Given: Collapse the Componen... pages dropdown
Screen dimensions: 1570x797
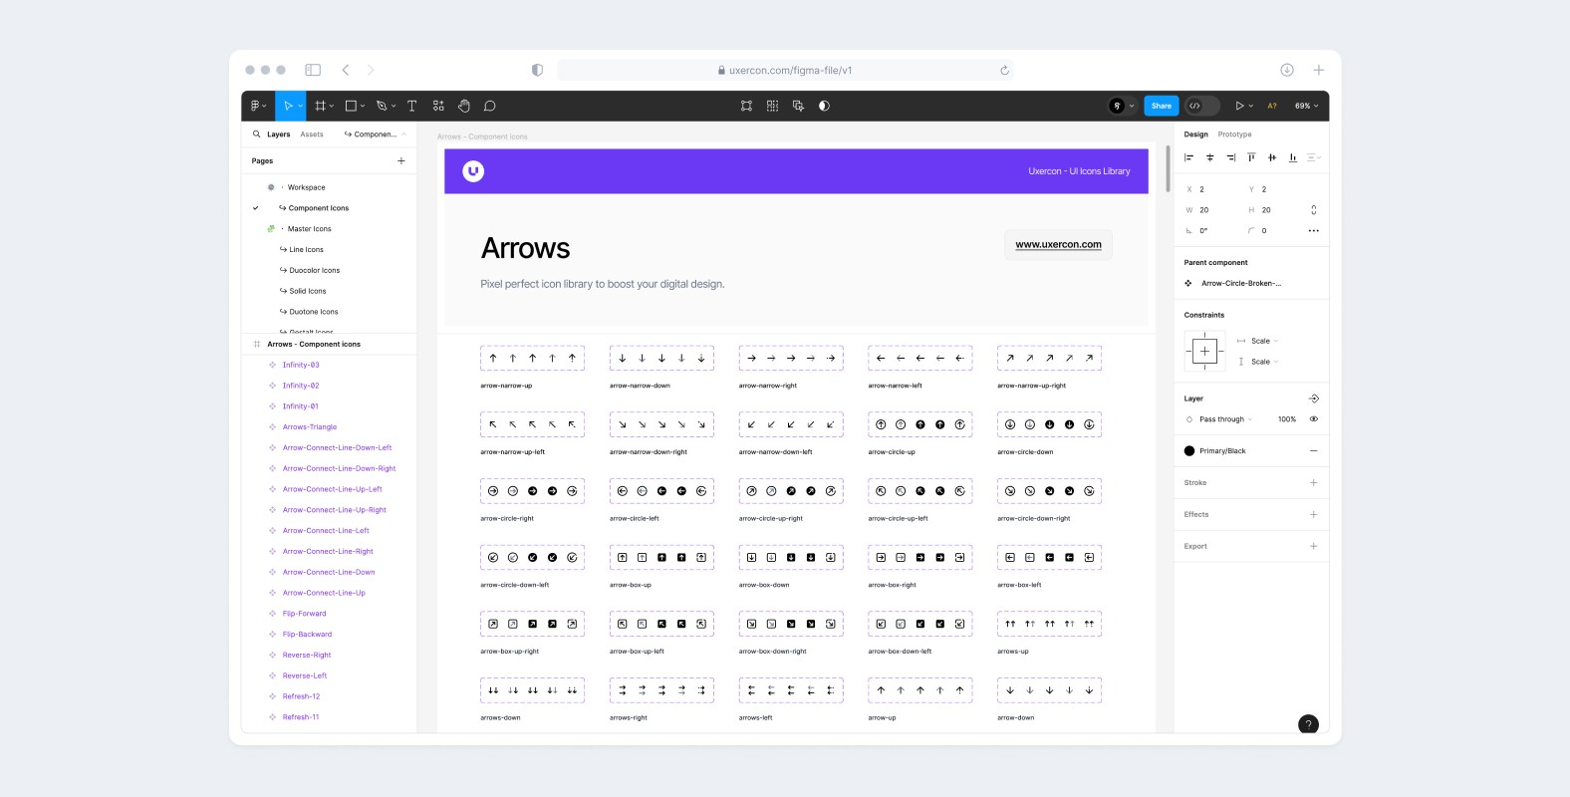Looking at the screenshot, I should tap(376, 133).
